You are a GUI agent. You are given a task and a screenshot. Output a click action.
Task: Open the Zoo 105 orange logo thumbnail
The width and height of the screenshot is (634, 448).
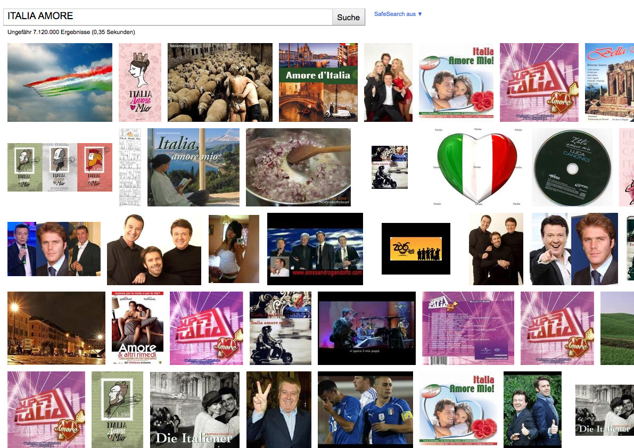416,249
